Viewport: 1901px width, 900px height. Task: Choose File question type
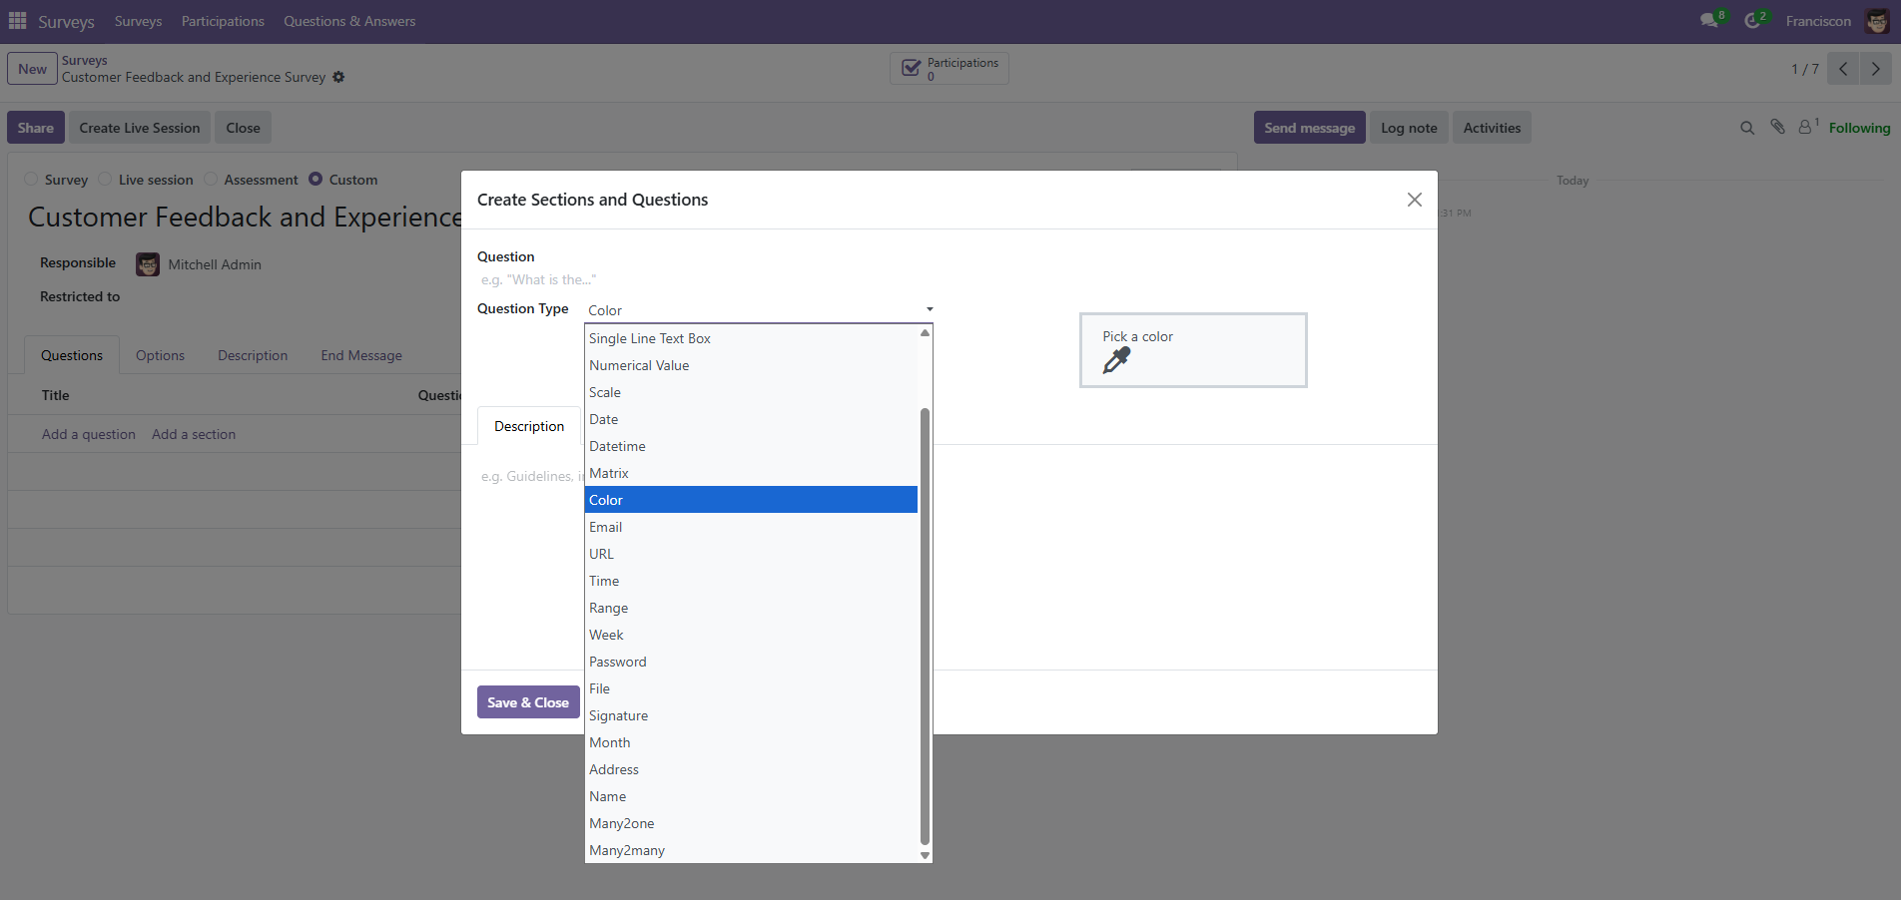tap(751, 688)
